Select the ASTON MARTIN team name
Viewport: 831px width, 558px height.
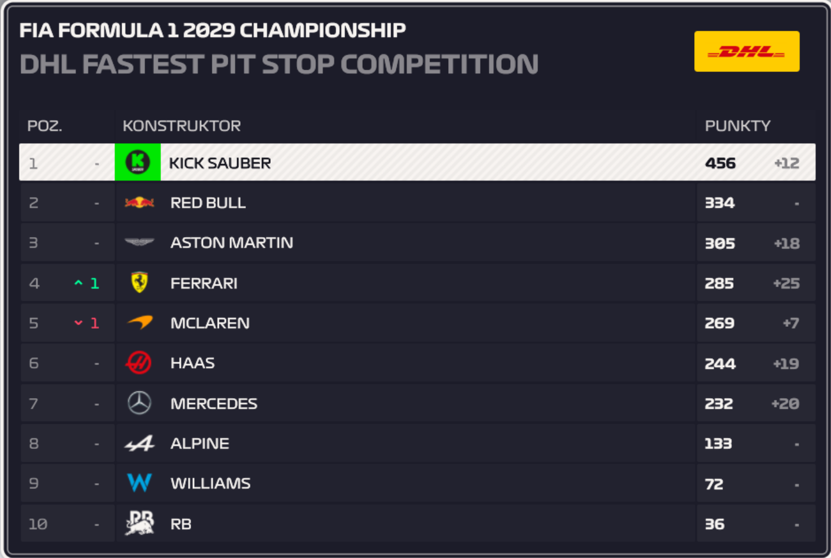[x=232, y=242]
